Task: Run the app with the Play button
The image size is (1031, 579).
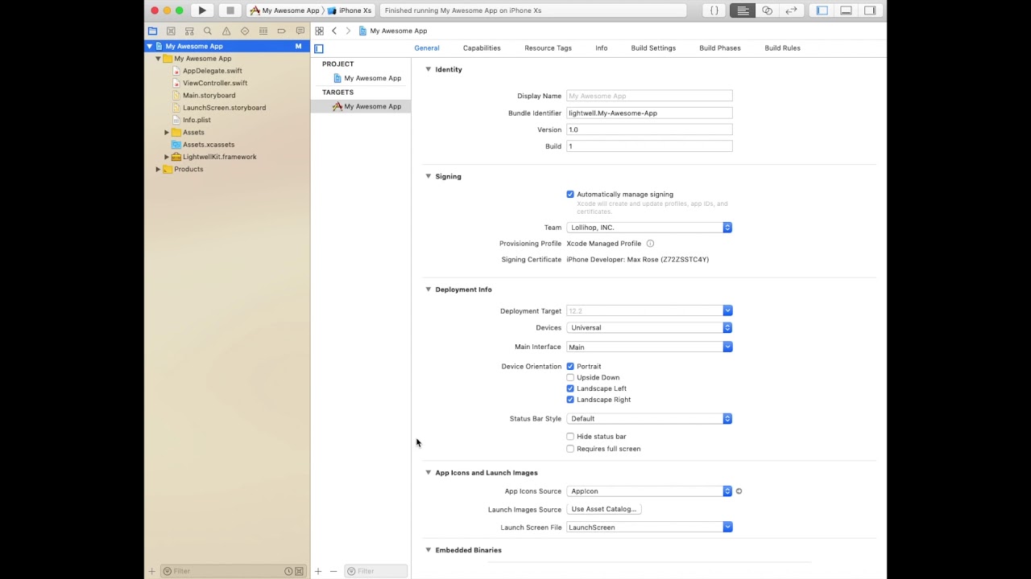Action: point(202,10)
